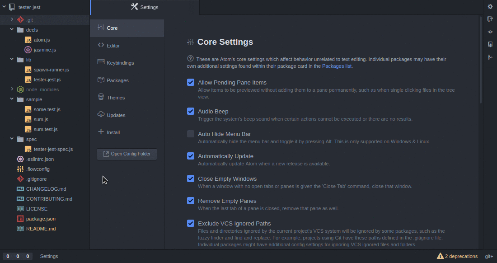The width and height of the screenshot is (497, 263).
Task: Enable Auto Hide Menu Bar checkbox
Action: pos(191,134)
